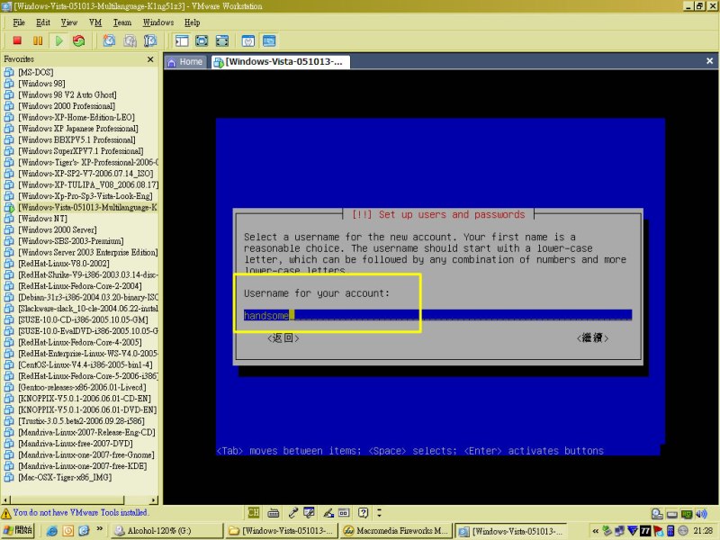Select [Windows-SBS-2003-Premium] favorite
The image size is (720, 540).
pyautogui.click(x=71, y=241)
